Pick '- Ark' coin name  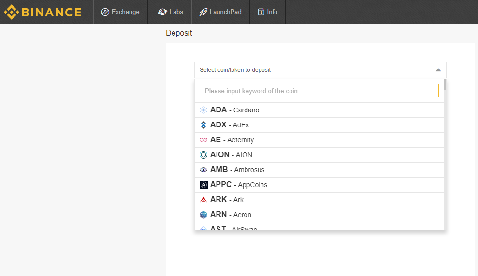pyautogui.click(x=236, y=200)
